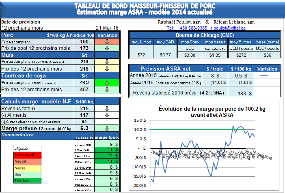Click the Porc spot price variation arrow

click(108, 42)
